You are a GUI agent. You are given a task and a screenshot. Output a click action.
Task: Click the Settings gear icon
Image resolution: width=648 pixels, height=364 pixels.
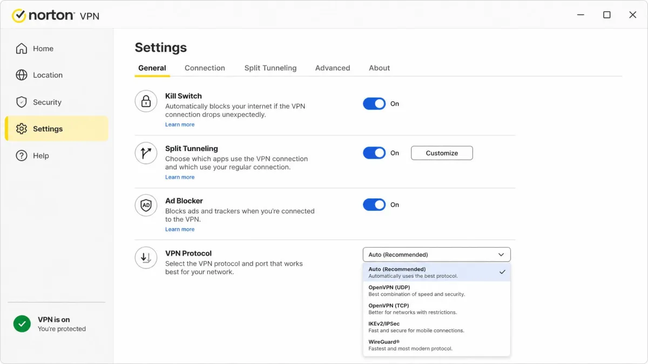(22, 129)
